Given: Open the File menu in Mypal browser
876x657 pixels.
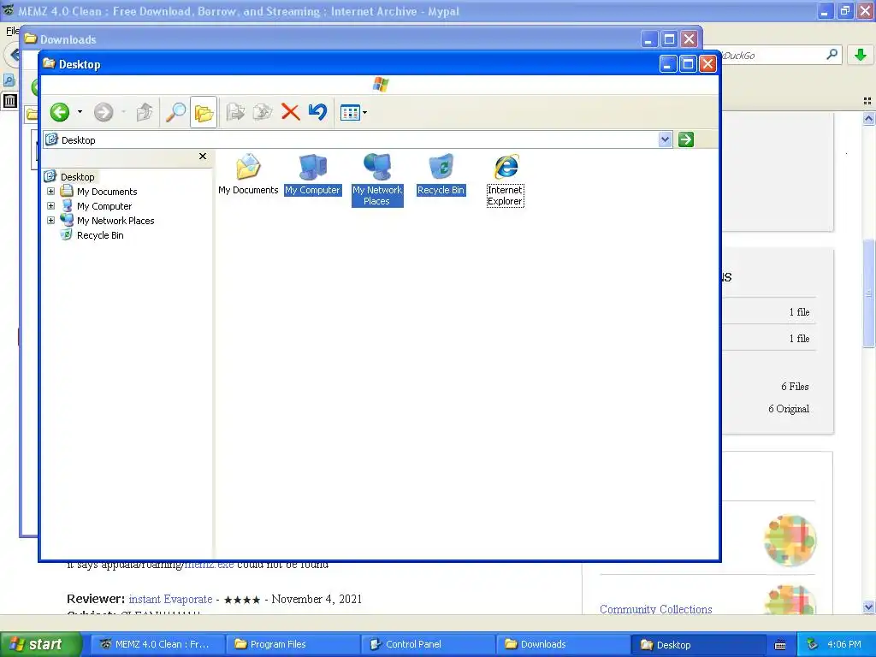Looking at the screenshot, I should pyautogui.click(x=12, y=30).
